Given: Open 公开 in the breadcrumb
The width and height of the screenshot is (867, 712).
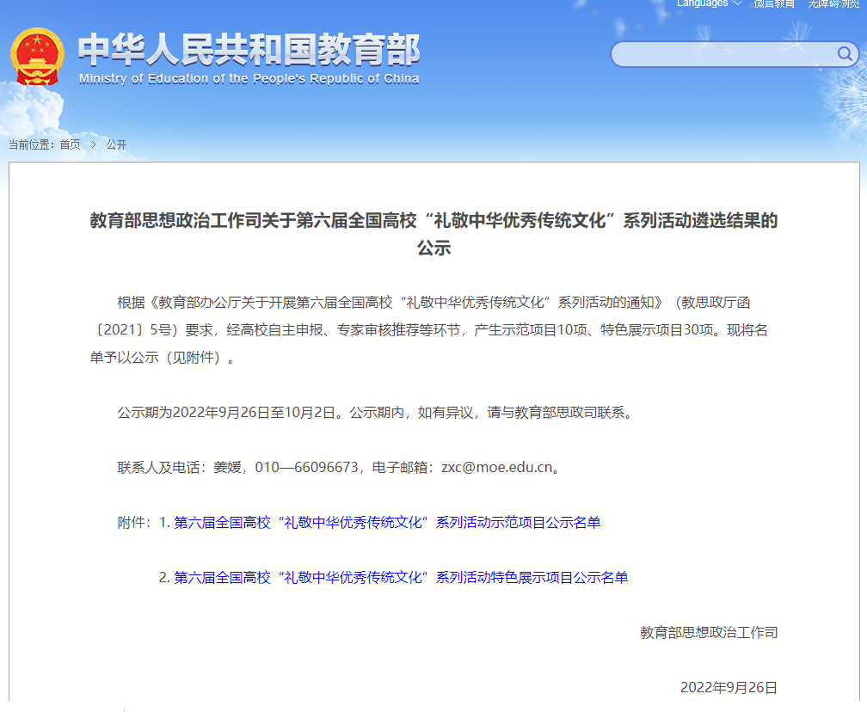Looking at the screenshot, I should pos(116,144).
